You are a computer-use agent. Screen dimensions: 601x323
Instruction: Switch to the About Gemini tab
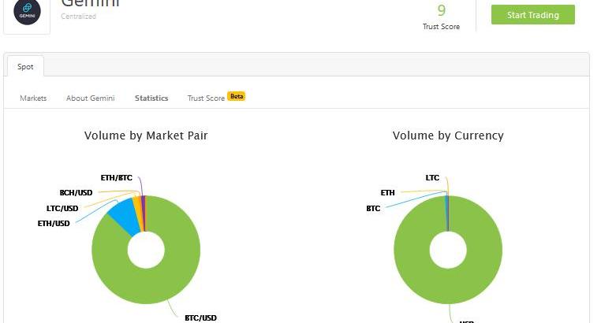(x=90, y=98)
